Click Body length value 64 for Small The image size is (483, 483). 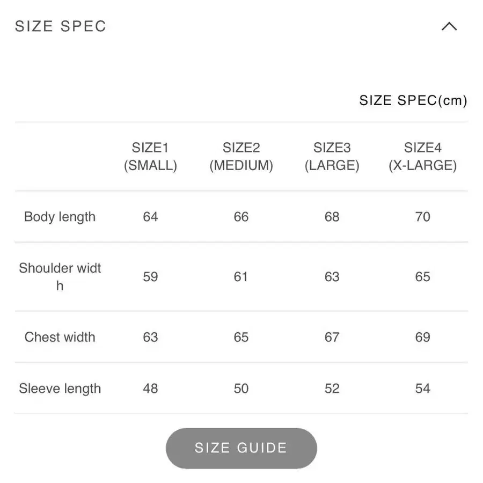click(150, 217)
